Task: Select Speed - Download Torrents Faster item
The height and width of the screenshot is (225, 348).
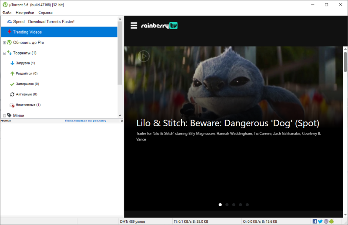Action: coord(44,22)
